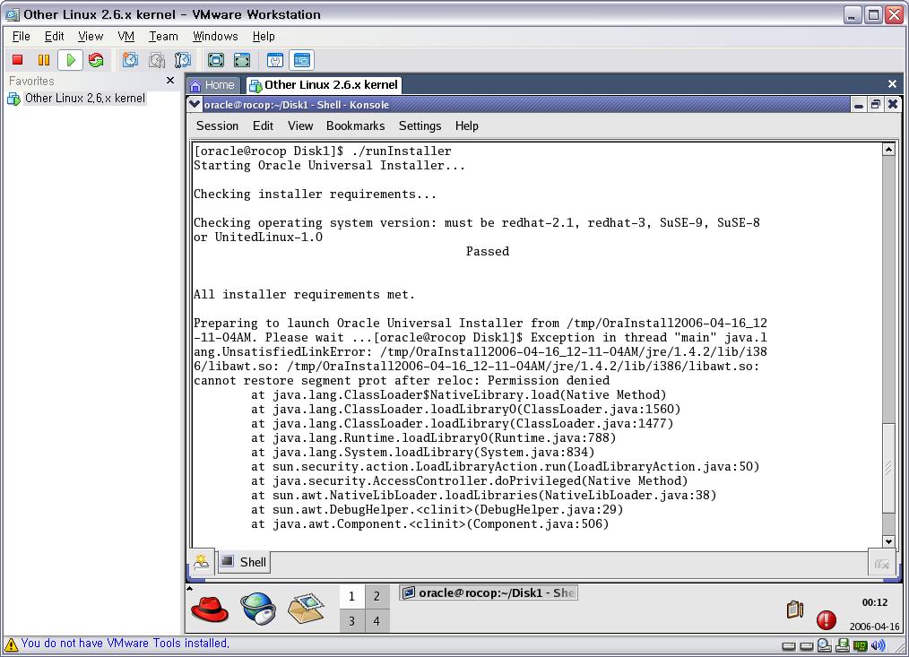Close the Favorites panel with its X
Viewport: 909px width, 657px height.
[169, 81]
